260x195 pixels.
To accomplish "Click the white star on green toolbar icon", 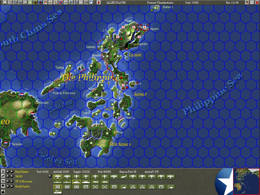I will [x=30, y=2].
